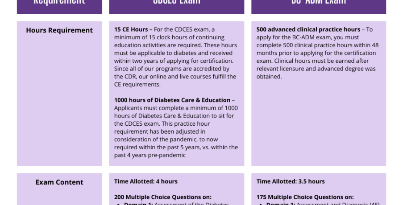Click the "past 4 years pre-pandemic" text
403x205 pixels.
click(150, 156)
